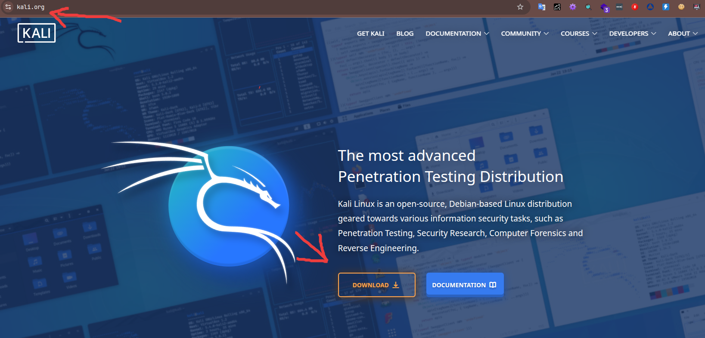Open the black 'en' language extension icon
The image size is (705, 338).
tap(557, 7)
